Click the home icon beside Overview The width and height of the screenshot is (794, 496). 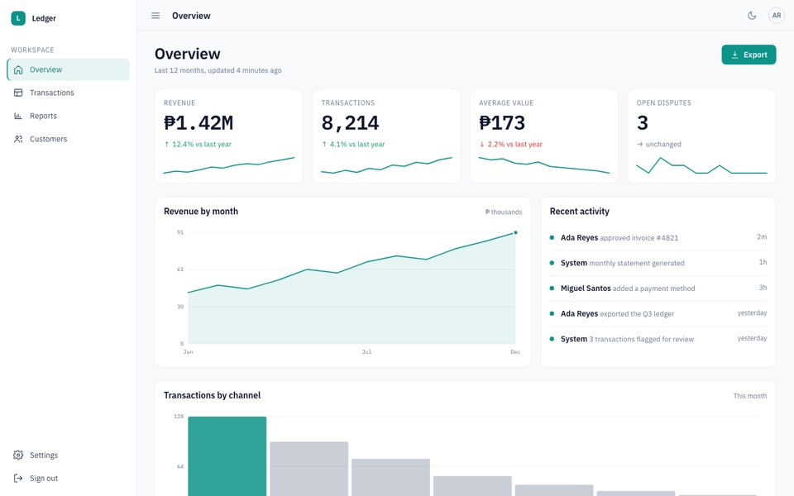pyautogui.click(x=18, y=69)
